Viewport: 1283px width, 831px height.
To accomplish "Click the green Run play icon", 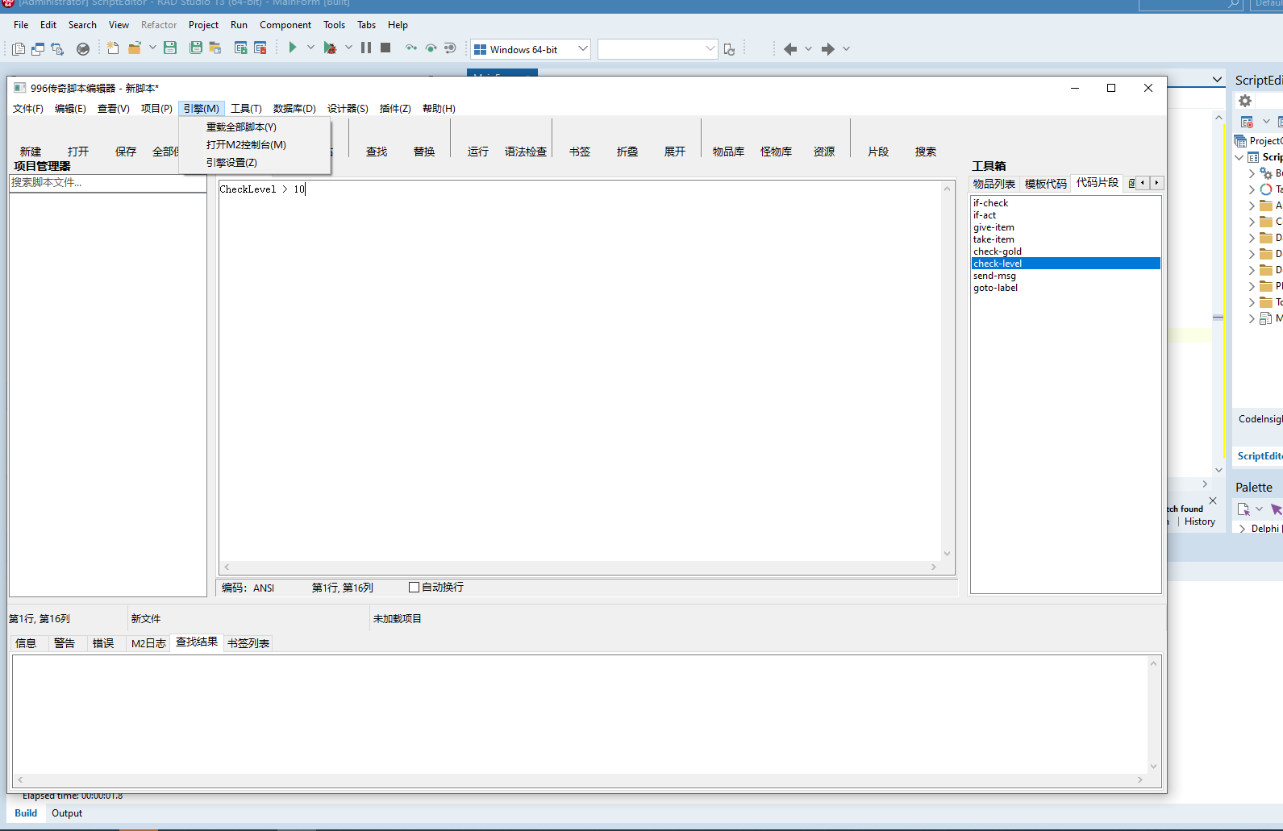I will [x=293, y=48].
